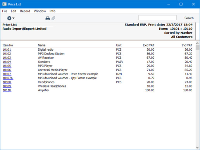This screenshot has width=200, height=150.
Task: Click 'Radio Import/Export Limited' company name
Action: (24, 29)
